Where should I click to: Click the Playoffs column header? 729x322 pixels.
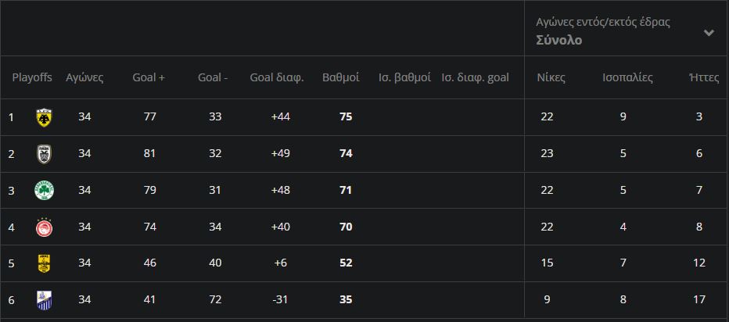(32, 77)
